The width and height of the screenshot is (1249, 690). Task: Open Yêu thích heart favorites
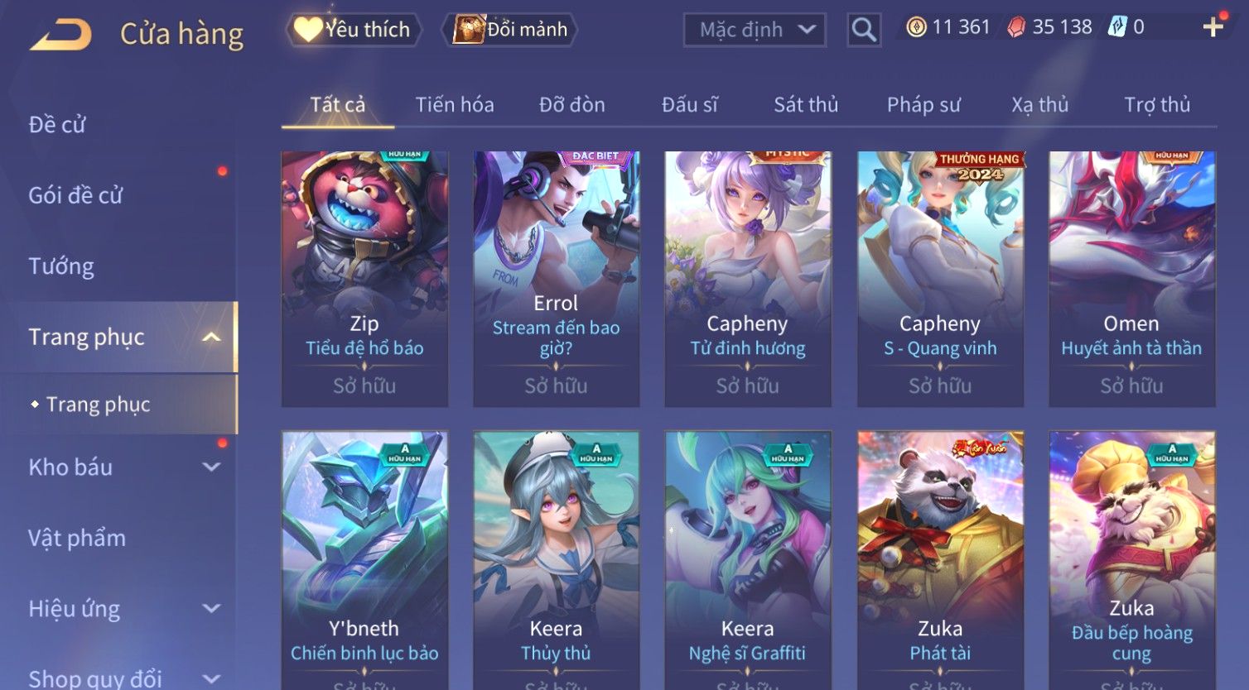pyautogui.click(x=354, y=30)
